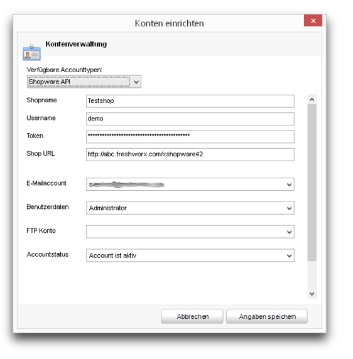Click the scrollbar down arrow

[x=312, y=294]
